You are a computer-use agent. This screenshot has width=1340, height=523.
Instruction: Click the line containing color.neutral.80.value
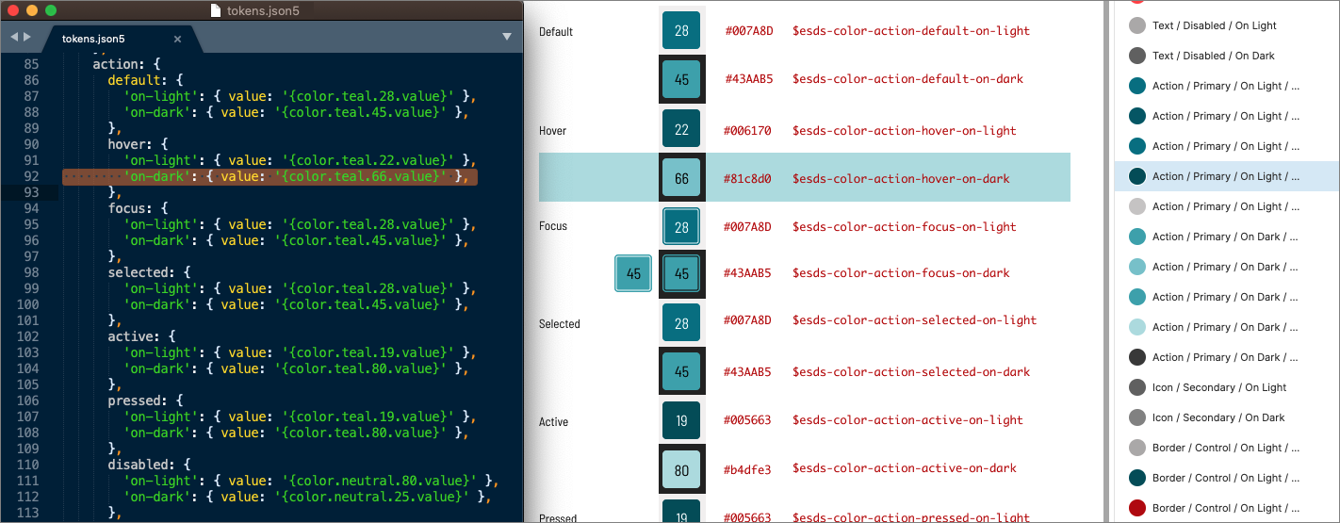311,481
